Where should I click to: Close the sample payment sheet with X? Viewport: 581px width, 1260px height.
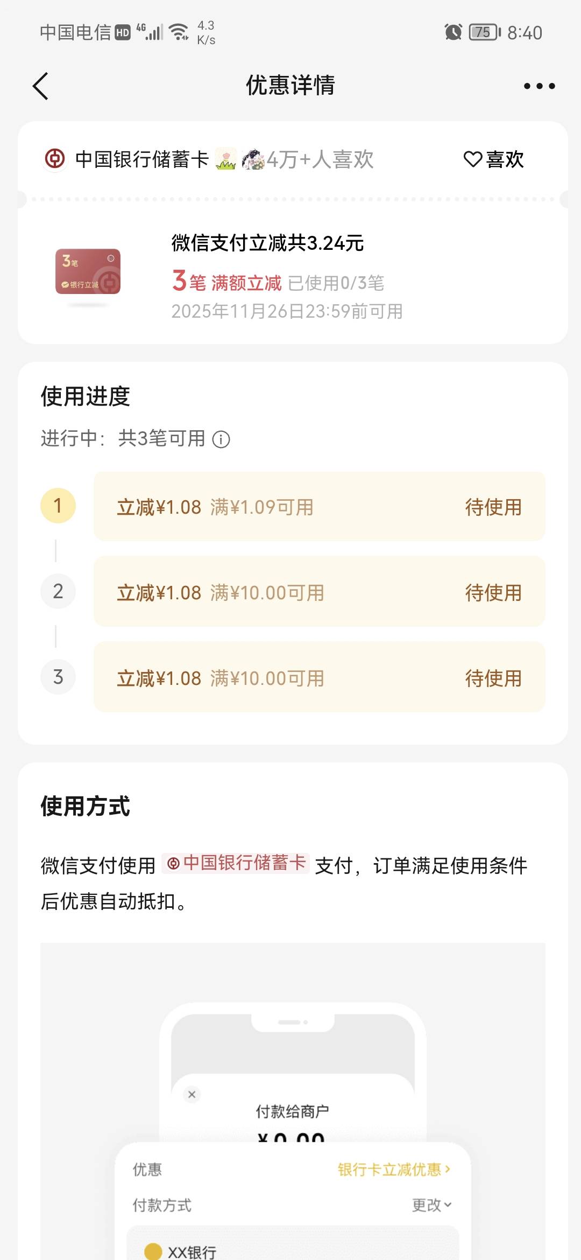tap(192, 1094)
